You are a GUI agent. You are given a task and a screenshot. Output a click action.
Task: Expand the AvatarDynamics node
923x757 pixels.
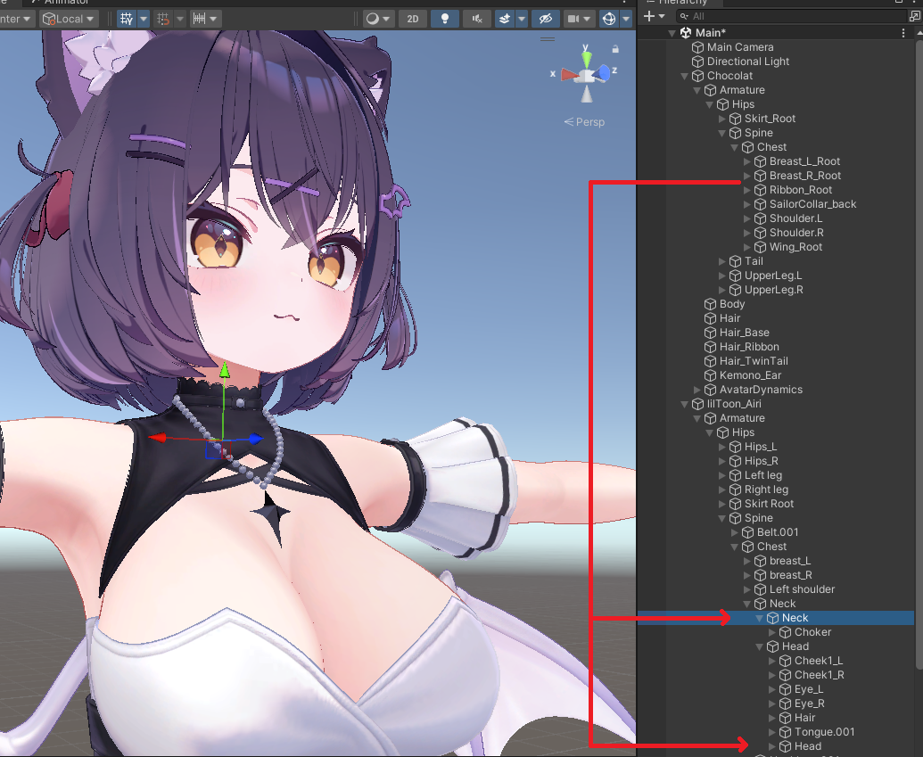click(x=697, y=390)
